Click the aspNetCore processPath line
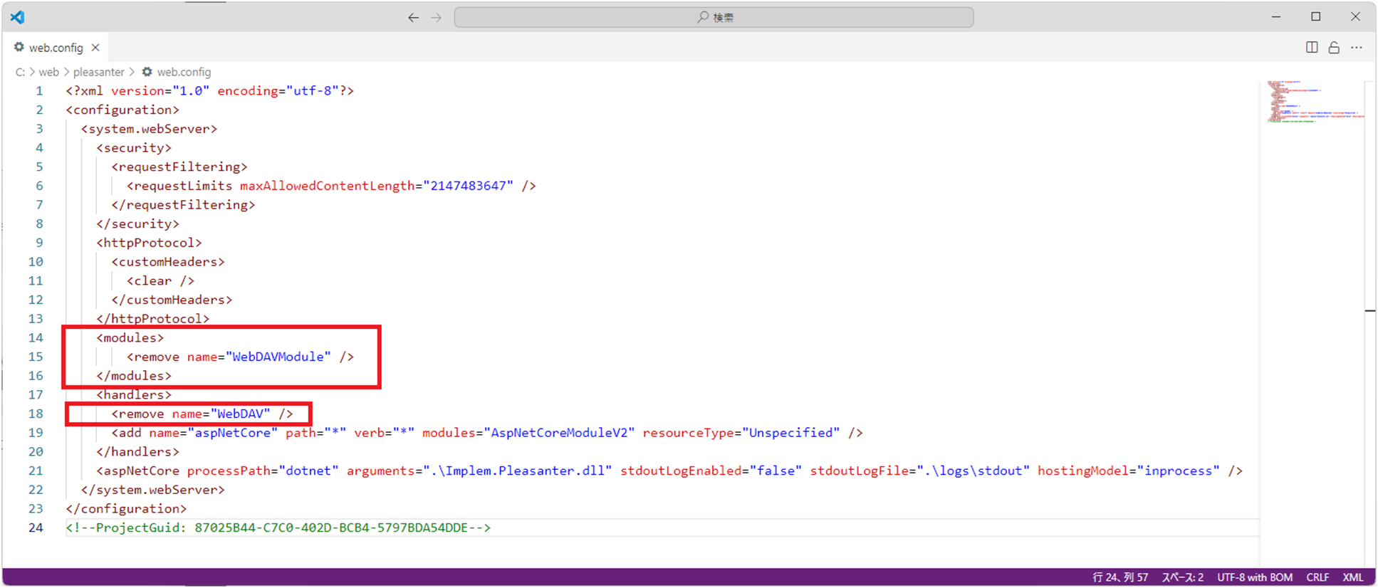The height and width of the screenshot is (588, 1378). (x=669, y=471)
